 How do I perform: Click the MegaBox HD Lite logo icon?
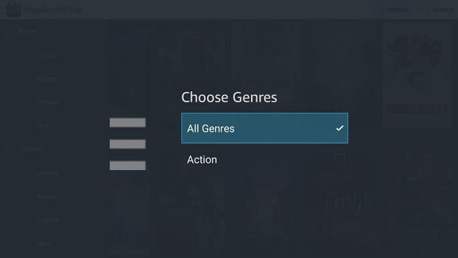point(13,9)
